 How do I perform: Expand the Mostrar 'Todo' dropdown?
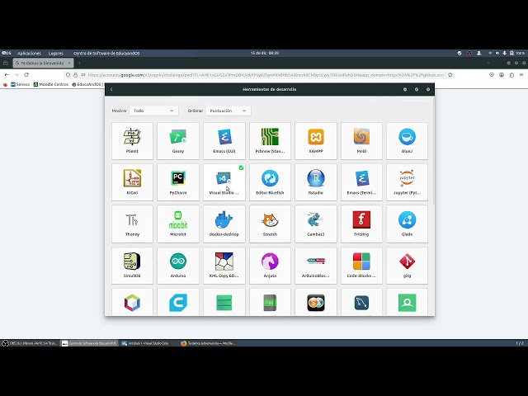click(x=153, y=111)
